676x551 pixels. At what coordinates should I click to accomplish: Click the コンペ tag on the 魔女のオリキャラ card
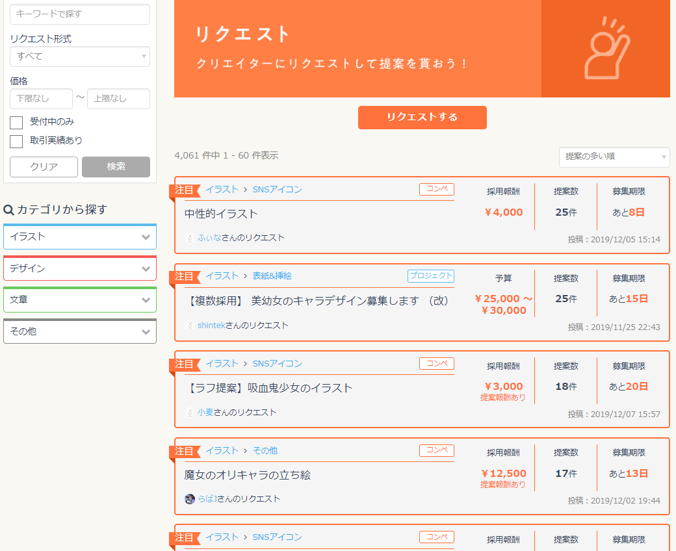pos(437,451)
